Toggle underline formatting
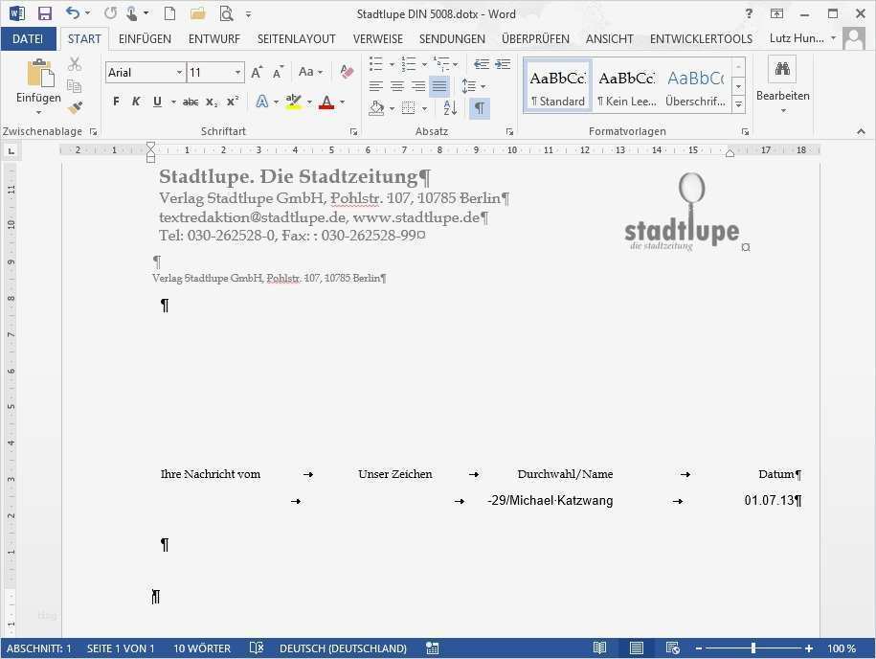 pos(157,101)
